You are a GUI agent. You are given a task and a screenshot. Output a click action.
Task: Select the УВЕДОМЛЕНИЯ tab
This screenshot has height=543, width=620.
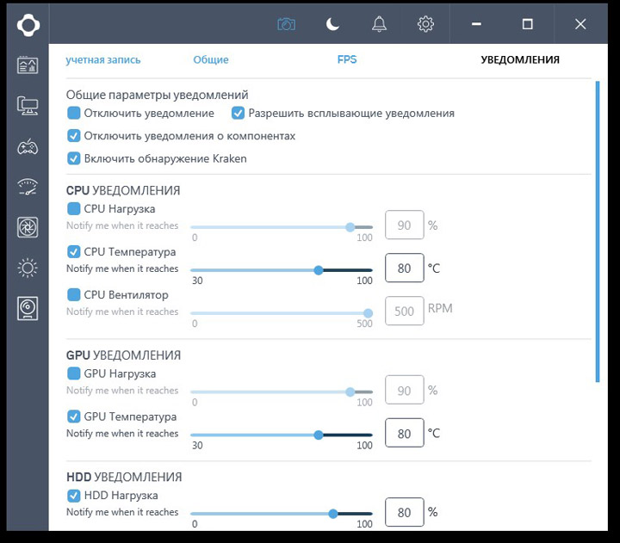(x=520, y=59)
